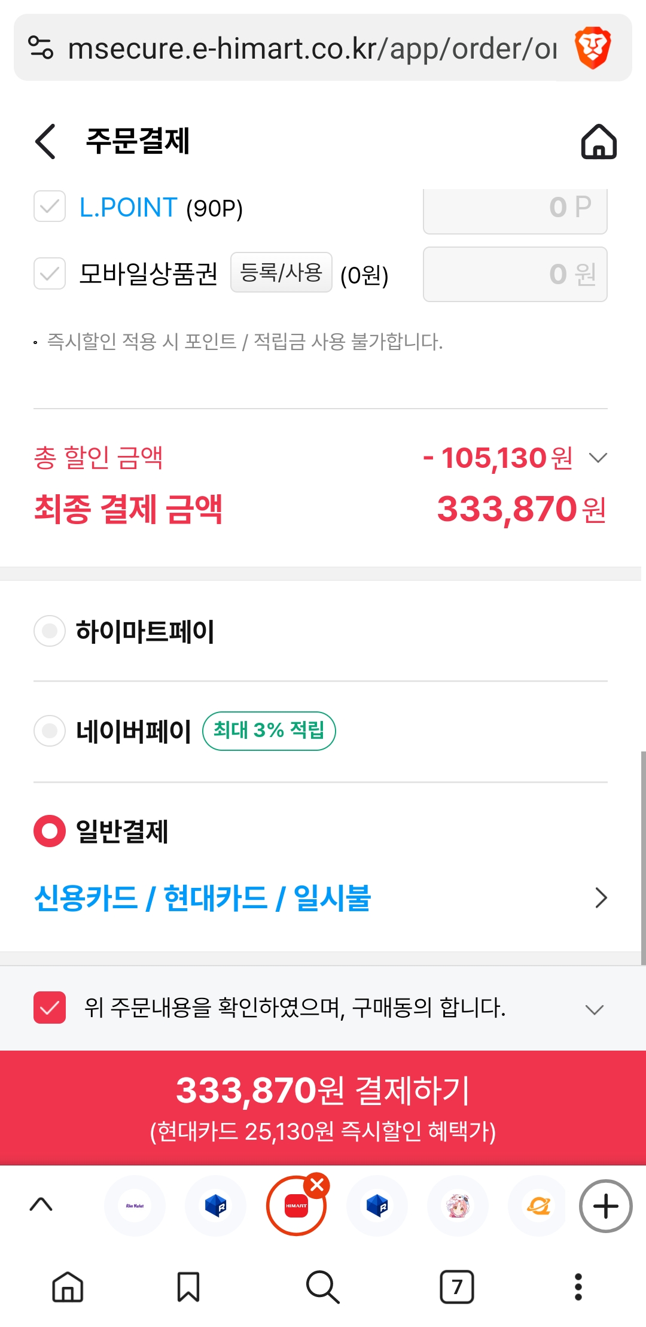
Task: Select the 하이마트페이 payment option
Action: pyautogui.click(x=50, y=631)
